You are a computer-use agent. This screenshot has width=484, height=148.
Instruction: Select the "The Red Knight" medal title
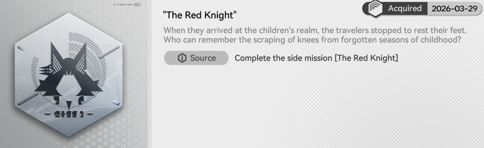[200, 16]
